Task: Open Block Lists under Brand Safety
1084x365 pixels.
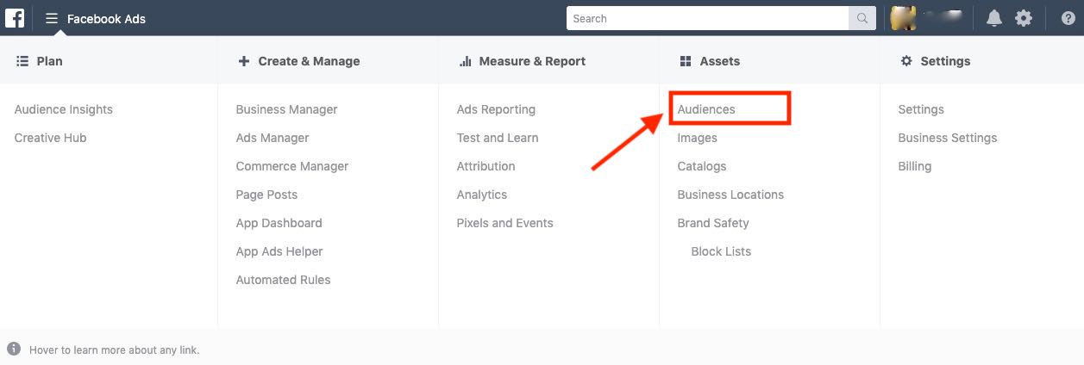Action: point(721,251)
